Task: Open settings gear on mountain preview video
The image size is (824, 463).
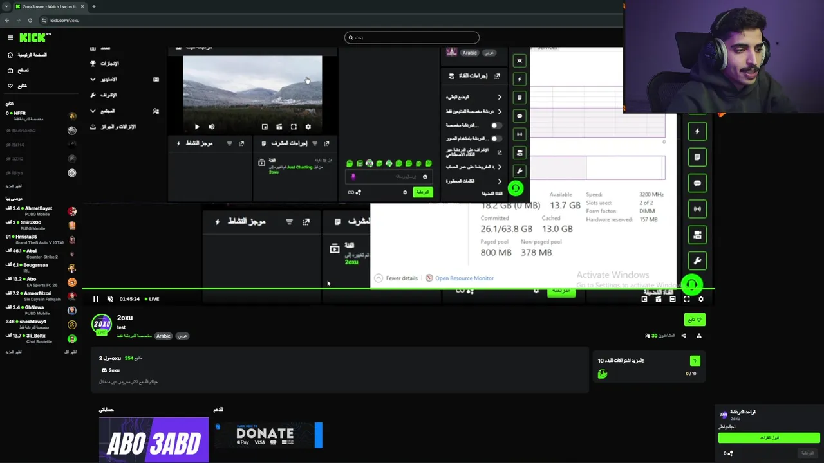Action: coord(308,127)
